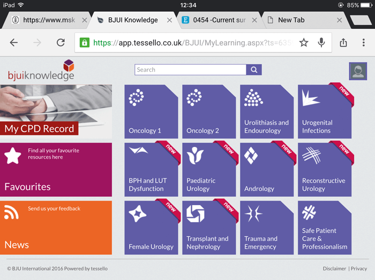Open the Favourites panel

coord(56,169)
